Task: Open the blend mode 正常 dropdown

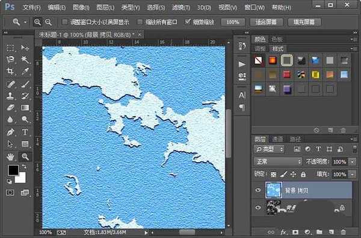Action: pos(278,161)
